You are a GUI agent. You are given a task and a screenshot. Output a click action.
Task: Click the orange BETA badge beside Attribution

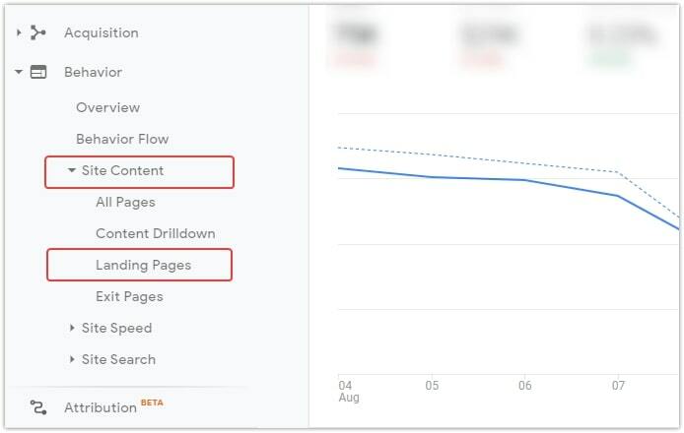152,402
